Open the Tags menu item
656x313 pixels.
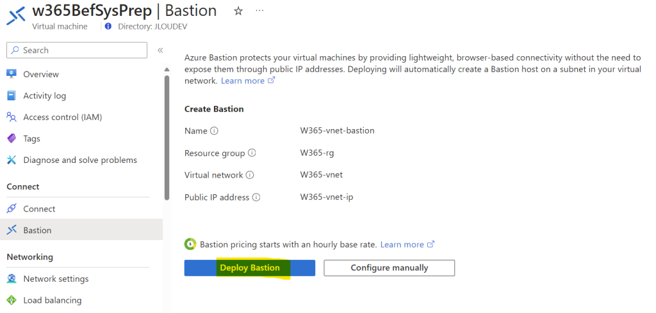(x=32, y=139)
